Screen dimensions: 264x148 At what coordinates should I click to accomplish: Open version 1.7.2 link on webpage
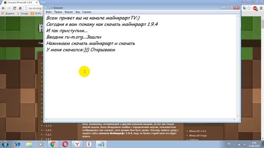(x=48, y=126)
